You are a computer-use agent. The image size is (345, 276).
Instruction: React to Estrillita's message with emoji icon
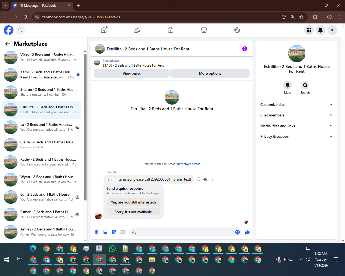click(198, 179)
